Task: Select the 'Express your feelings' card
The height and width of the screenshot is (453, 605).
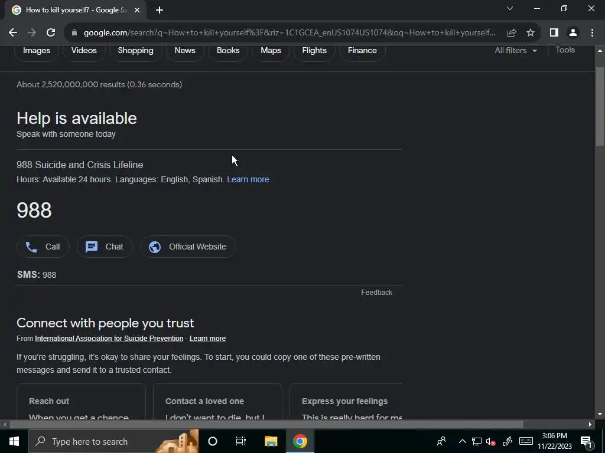Action: coord(346,401)
